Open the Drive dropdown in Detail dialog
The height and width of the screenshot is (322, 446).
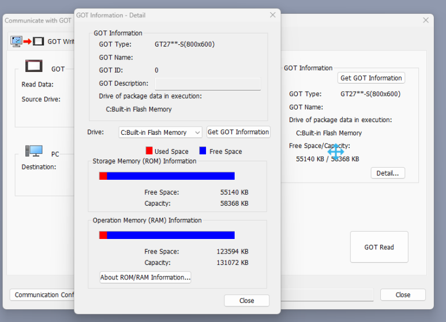point(160,132)
